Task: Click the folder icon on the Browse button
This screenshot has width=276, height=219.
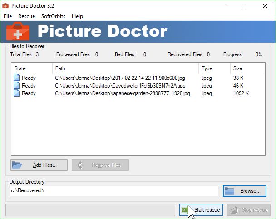Action: (x=230, y=191)
